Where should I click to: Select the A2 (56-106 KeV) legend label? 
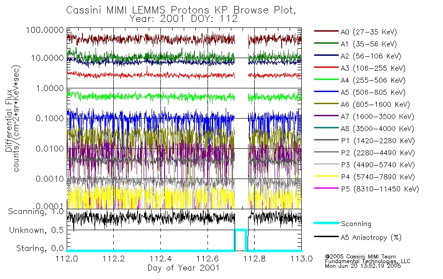point(371,56)
